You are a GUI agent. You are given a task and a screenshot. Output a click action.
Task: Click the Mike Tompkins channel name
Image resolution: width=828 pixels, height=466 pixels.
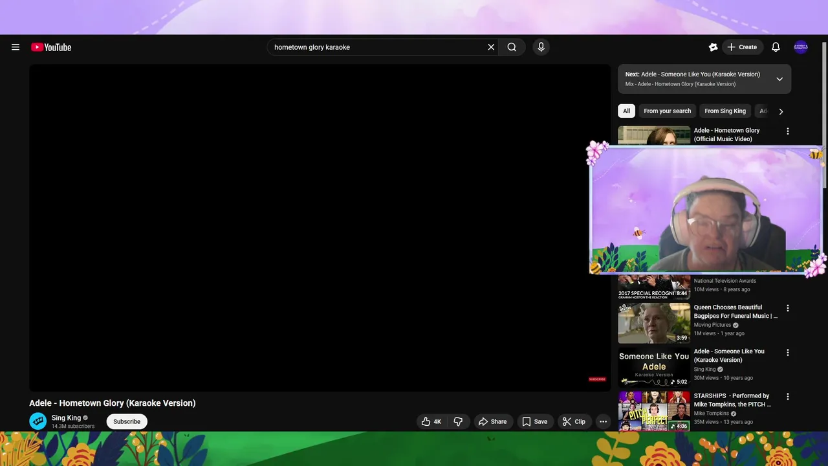[711, 413]
